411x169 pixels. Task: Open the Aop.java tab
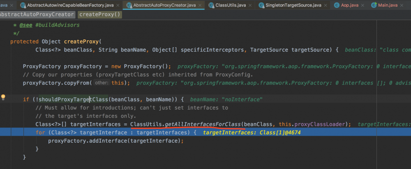[350, 5]
